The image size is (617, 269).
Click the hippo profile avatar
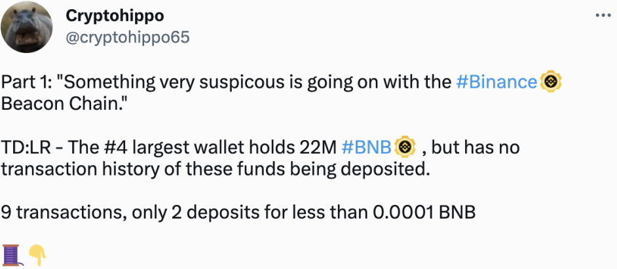[26, 26]
